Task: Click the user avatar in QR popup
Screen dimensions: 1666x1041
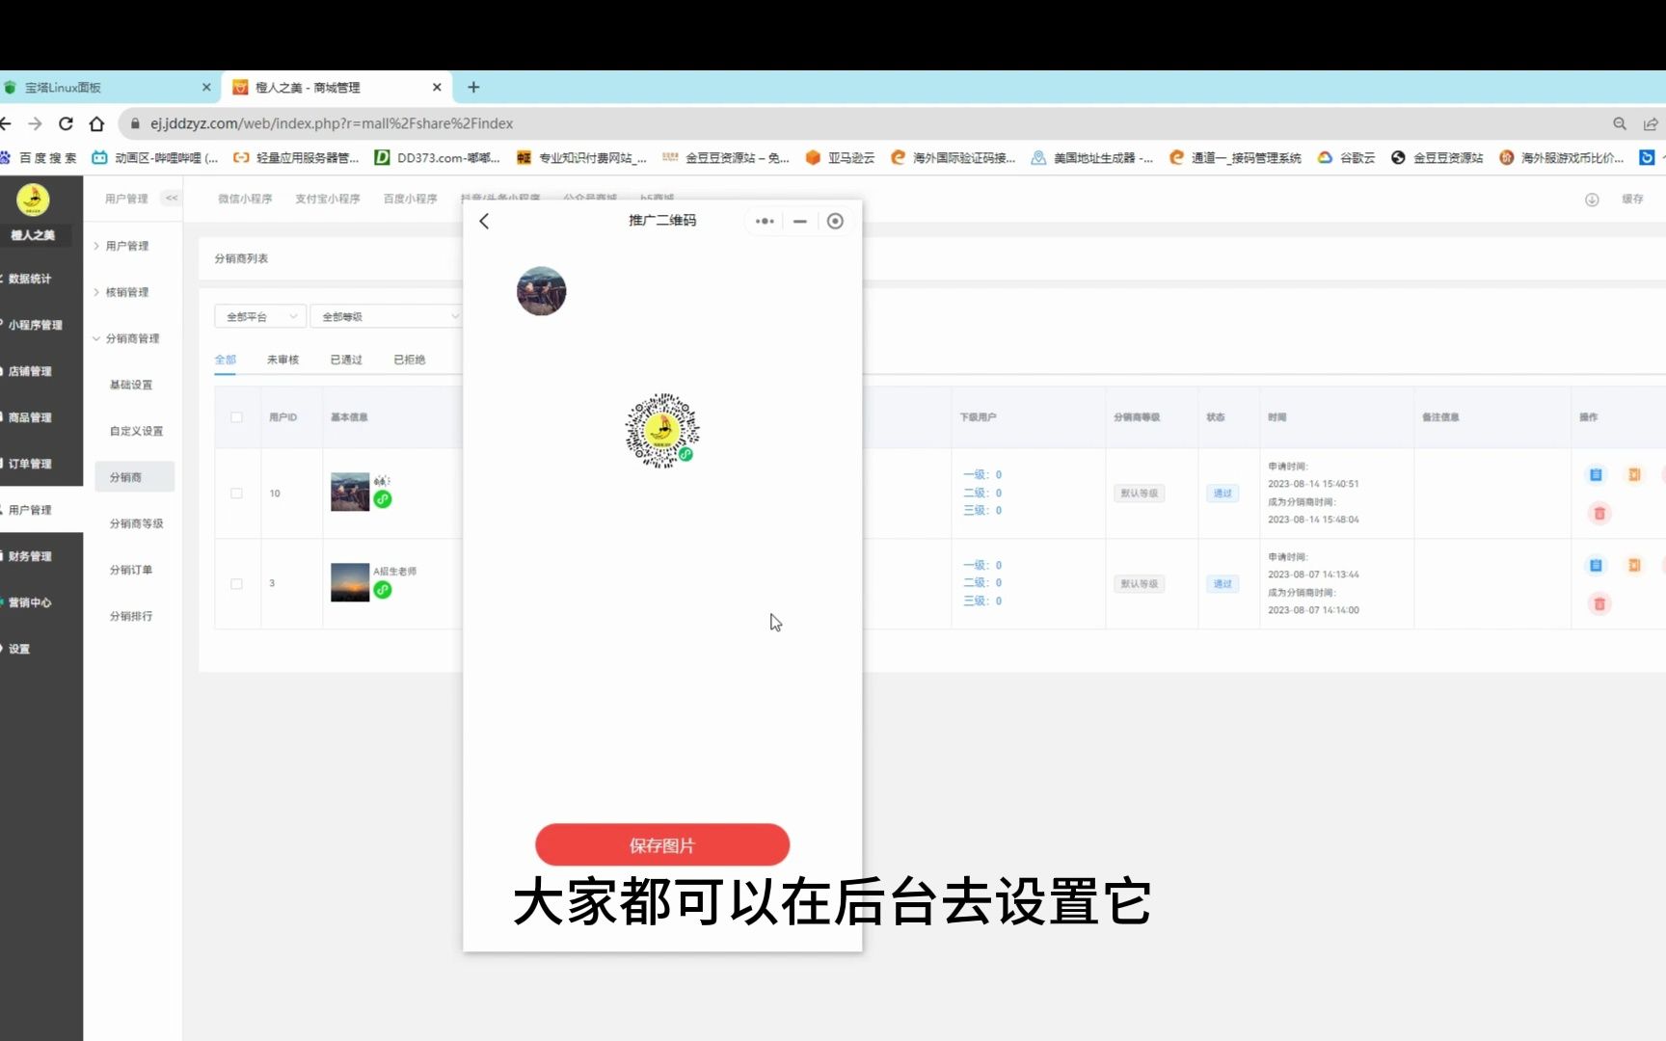Action: tap(542, 291)
